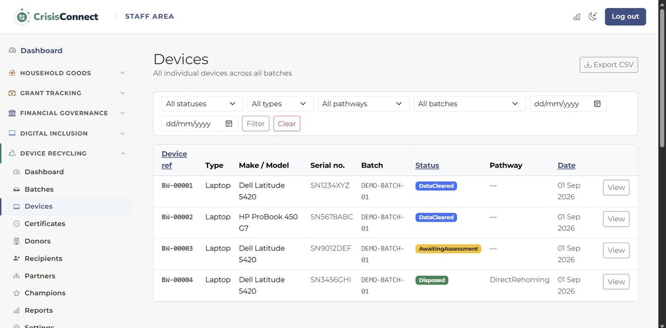Screen dimensions: 666x328
Task: Select Certificates in the sidebar
Action: 45,224
